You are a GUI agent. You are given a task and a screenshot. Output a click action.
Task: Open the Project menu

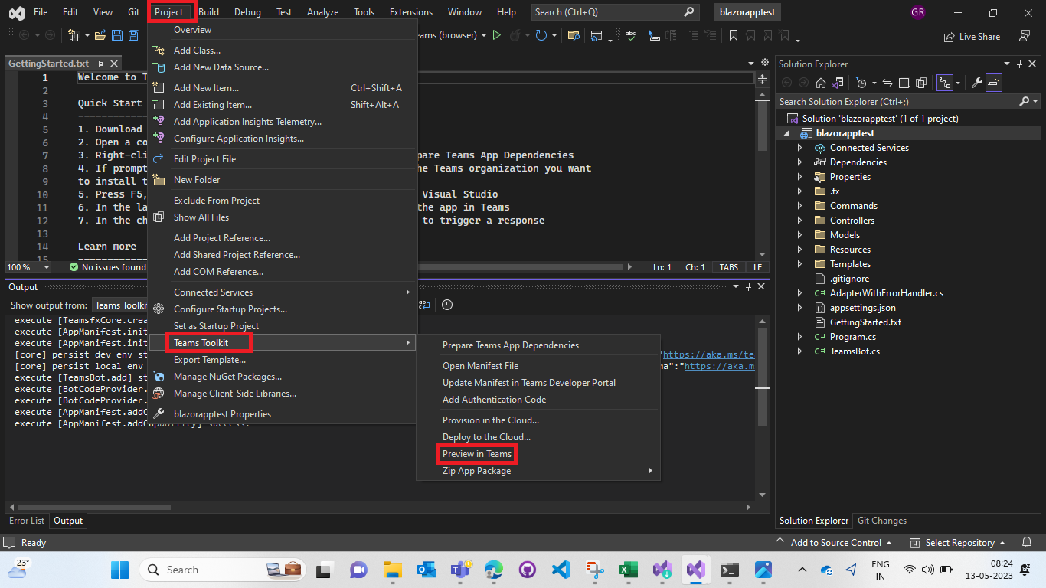point(168,12)
